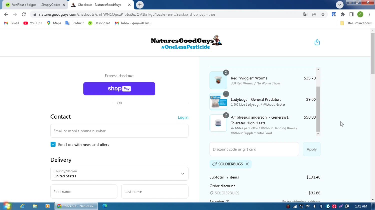Viewport: 375px width, 210px height.
Task: Share this page via the share icon
Action: click(314, 14)
